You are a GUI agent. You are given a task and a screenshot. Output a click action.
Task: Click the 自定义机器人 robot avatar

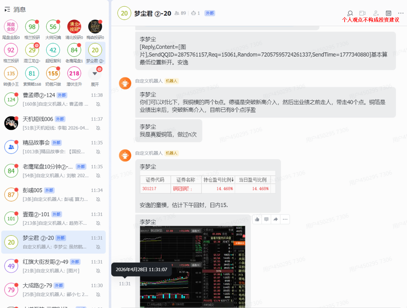(x=125, y=83)
